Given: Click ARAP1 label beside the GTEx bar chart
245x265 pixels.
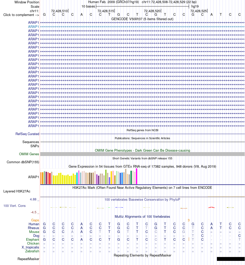Looking at the screenshot, I should point(34,177).
